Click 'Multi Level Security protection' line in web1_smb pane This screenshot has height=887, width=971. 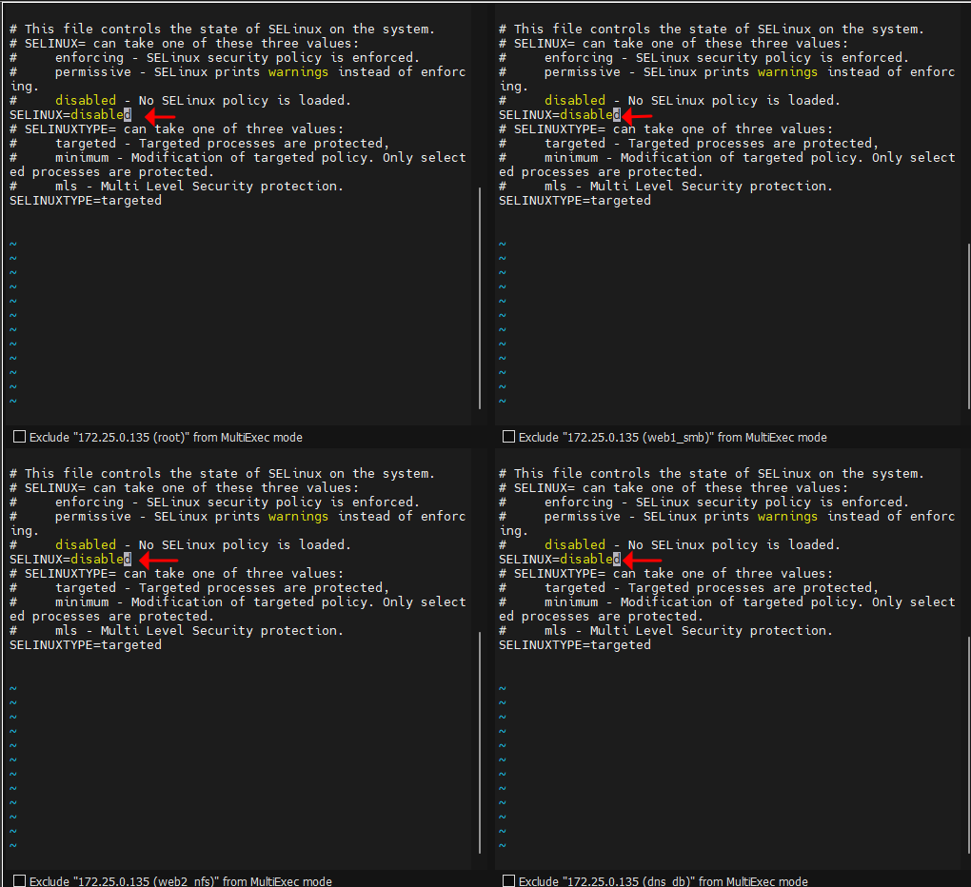pos(665,187)
